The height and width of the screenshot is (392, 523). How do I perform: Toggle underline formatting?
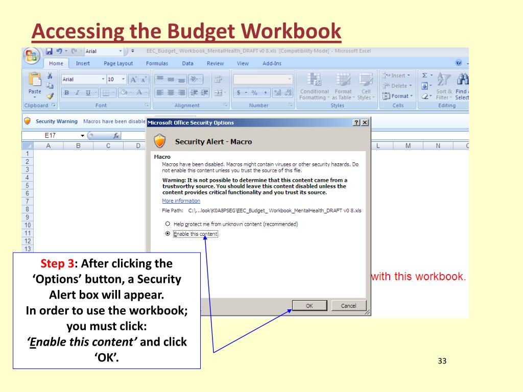coord(88,93)
